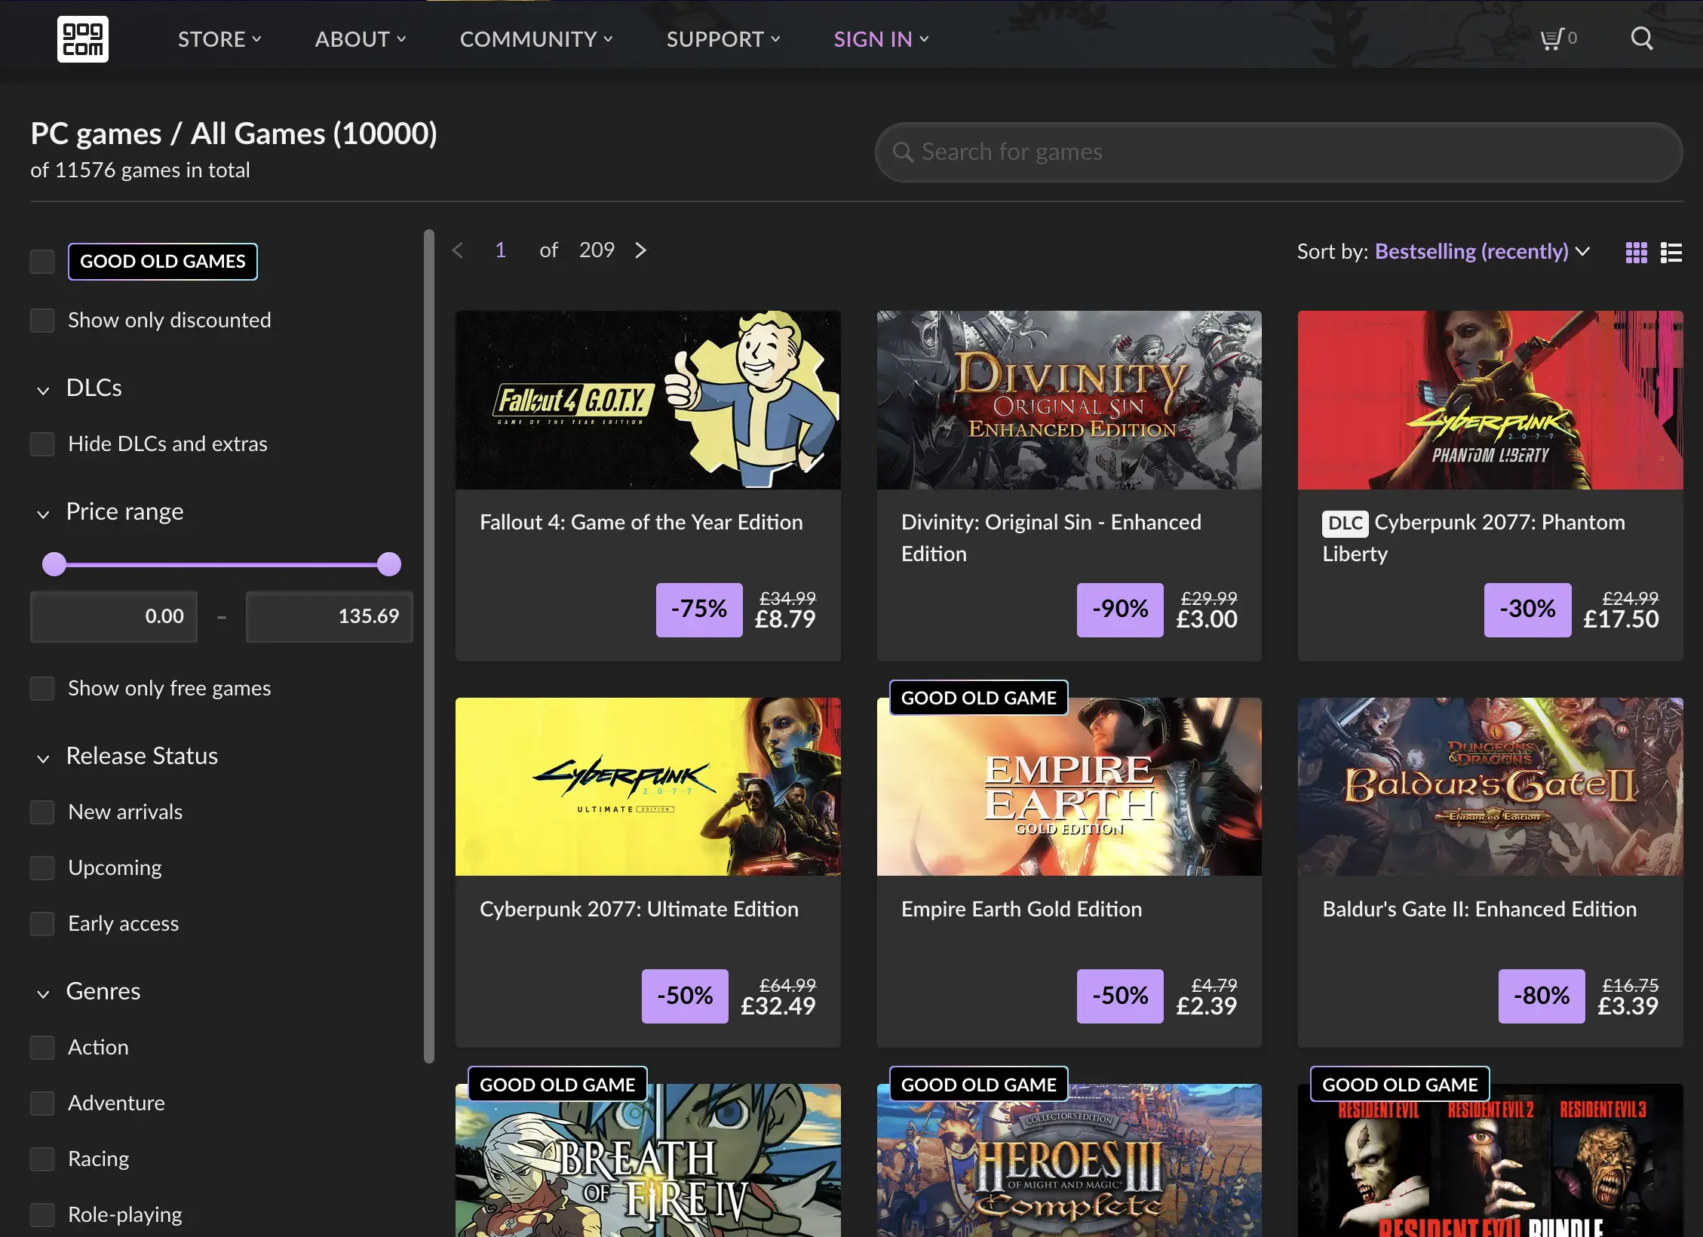Image resolution: width=1703 pixels, height=1237 pixels.
Task: Check Hide DLCs and extras
Action: coord(42,444)
